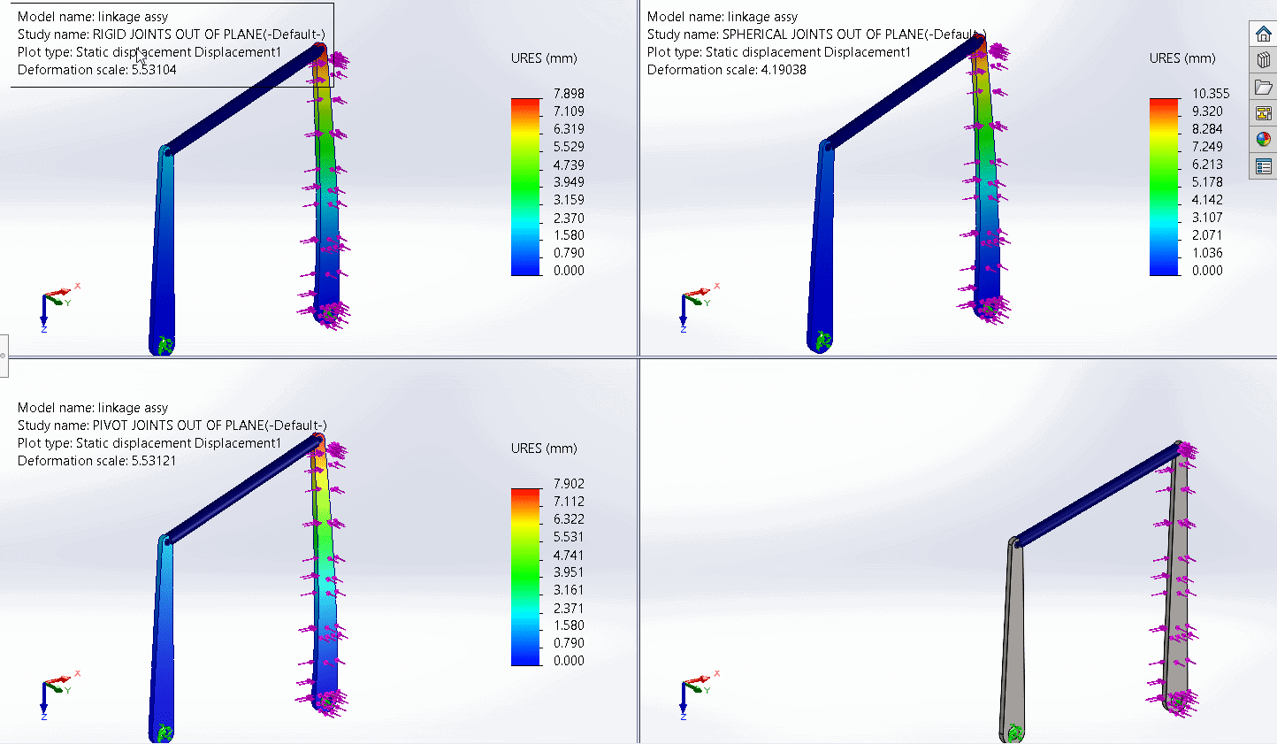Click the green fixture symbols at link base
This screenshot has height=744, width=1277.
click(163, 343)
